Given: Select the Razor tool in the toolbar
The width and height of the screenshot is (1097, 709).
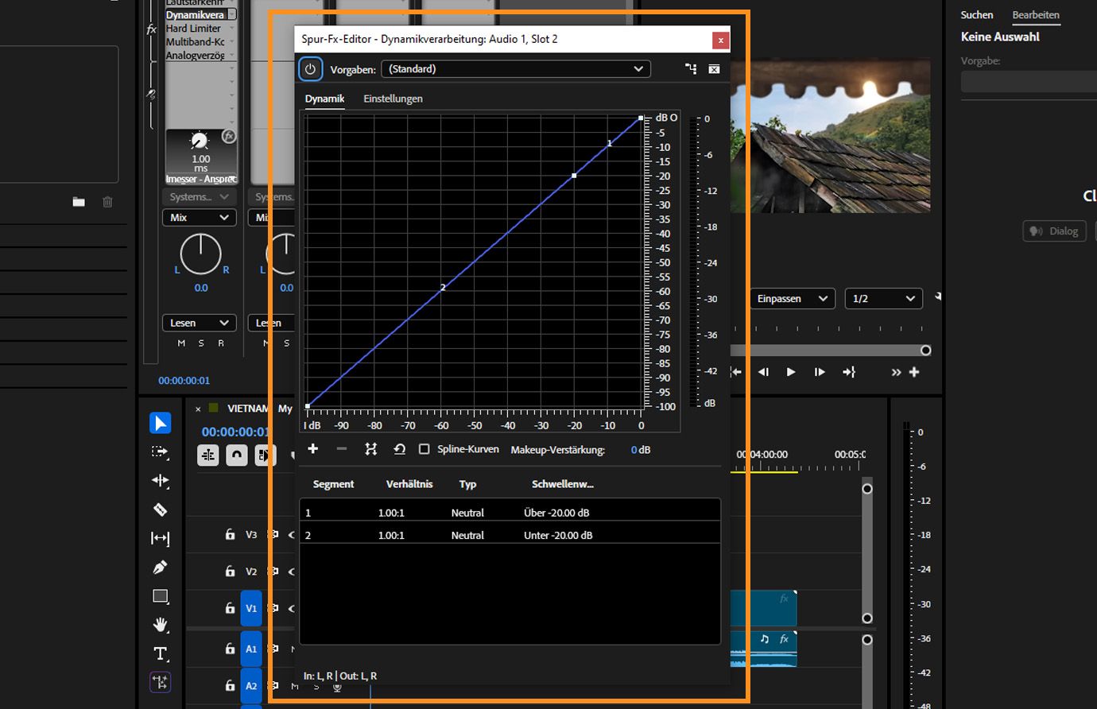Looking at the screenshot, I should point(160,509).
